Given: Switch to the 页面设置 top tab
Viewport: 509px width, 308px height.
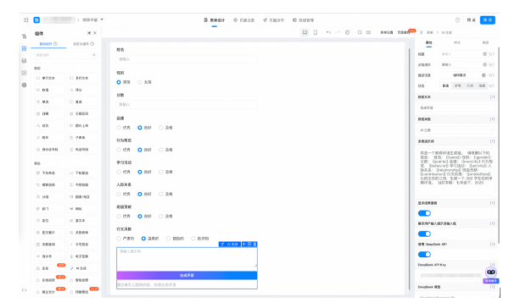Looking at the screenshot, I should tap(243, 20).
